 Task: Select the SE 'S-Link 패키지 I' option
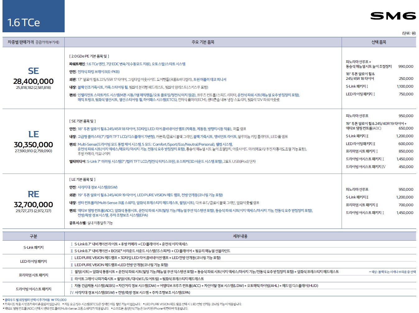pyautogui.click(x=357, y=86)
